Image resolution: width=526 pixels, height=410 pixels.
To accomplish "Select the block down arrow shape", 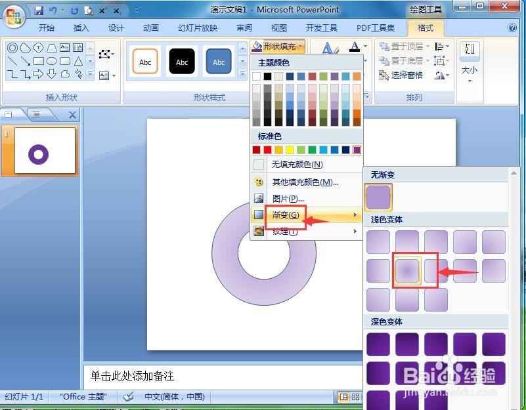I will tap(51, 73).
